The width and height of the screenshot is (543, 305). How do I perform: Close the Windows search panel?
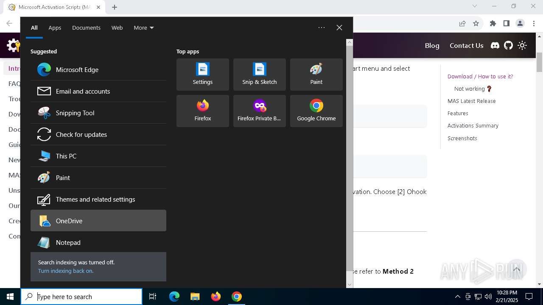point(339,28)
